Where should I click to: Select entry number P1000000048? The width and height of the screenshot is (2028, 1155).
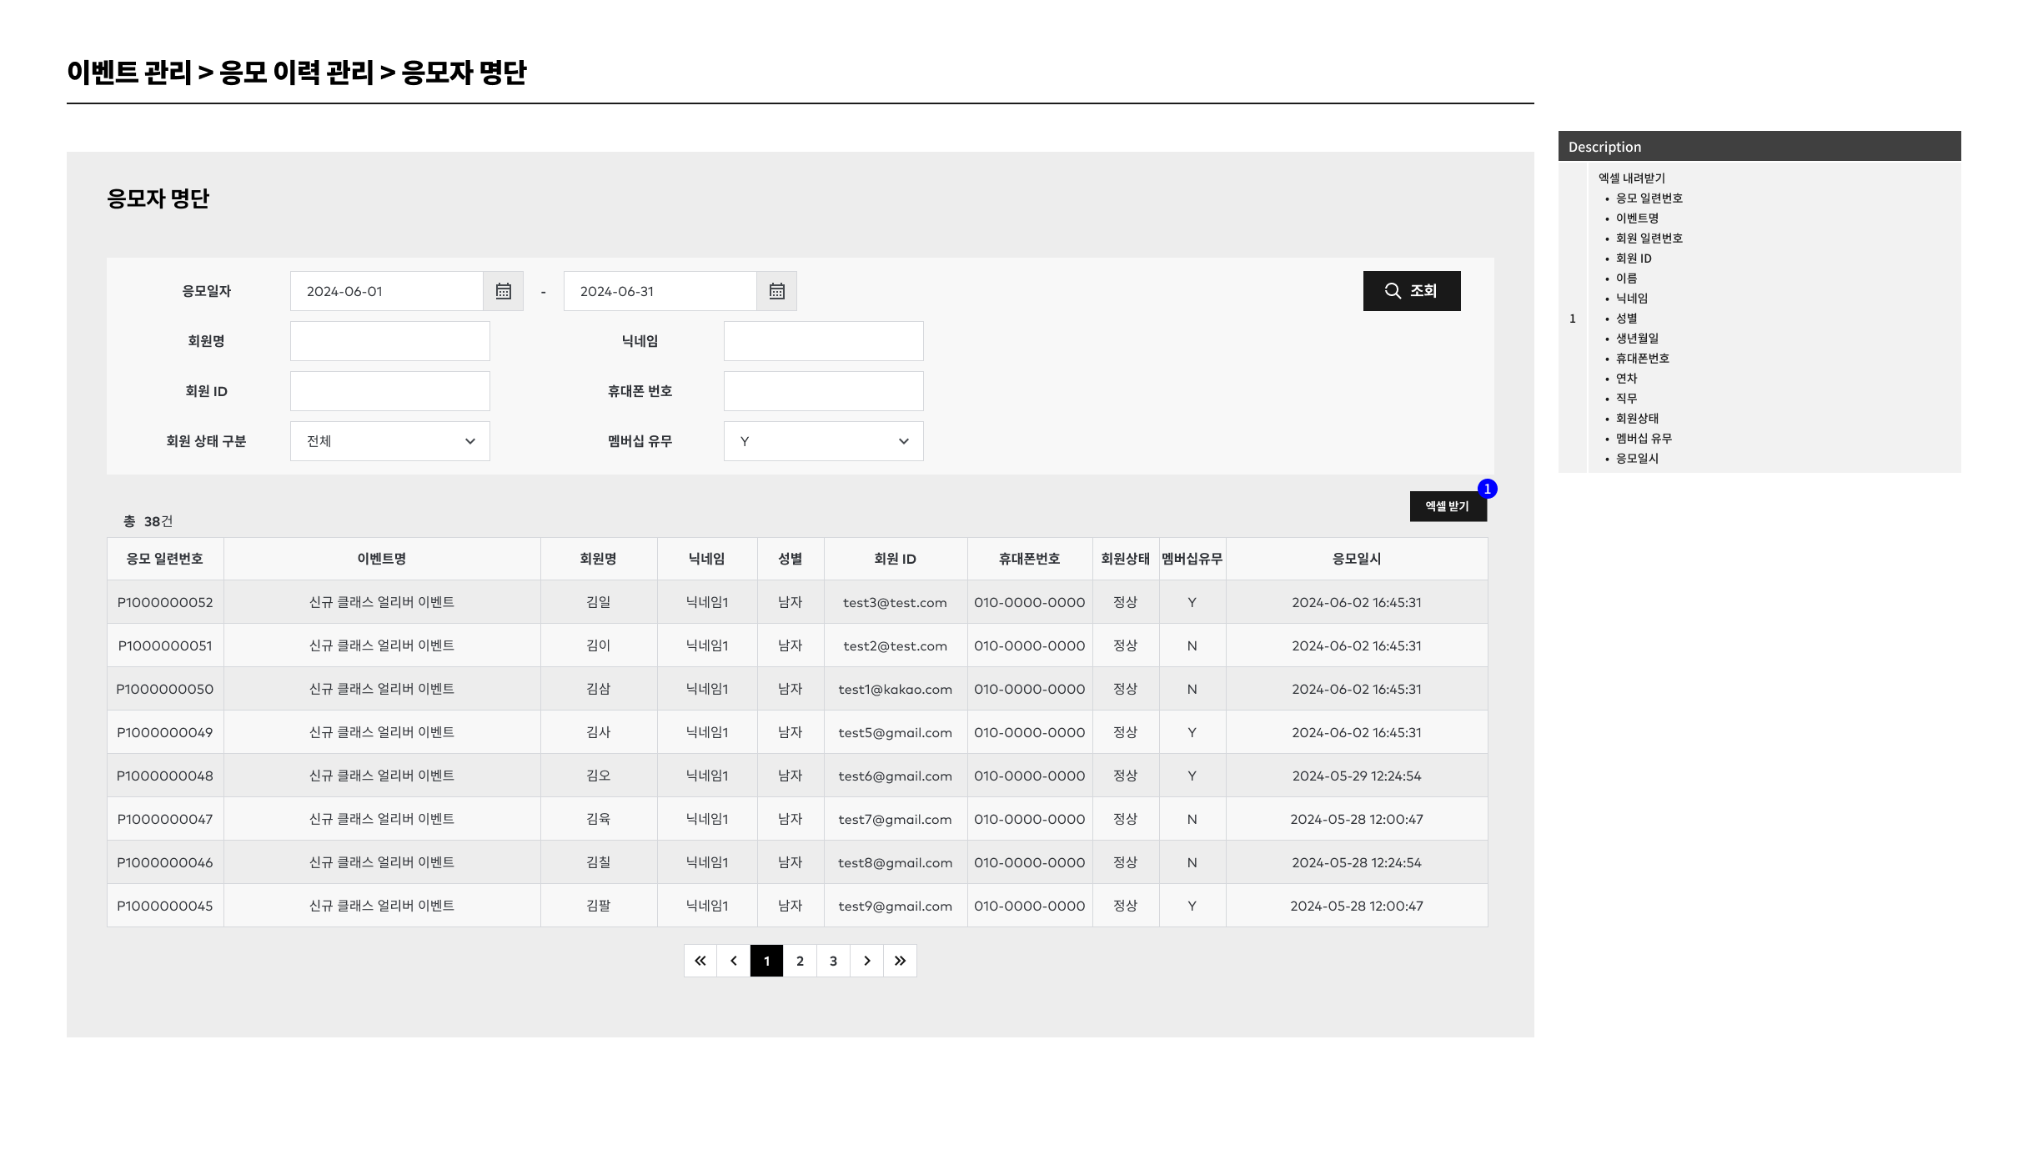[x=165, y=776]
